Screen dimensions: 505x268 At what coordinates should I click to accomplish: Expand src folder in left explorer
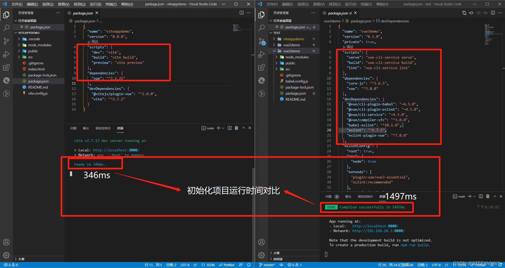click(39, 57)
